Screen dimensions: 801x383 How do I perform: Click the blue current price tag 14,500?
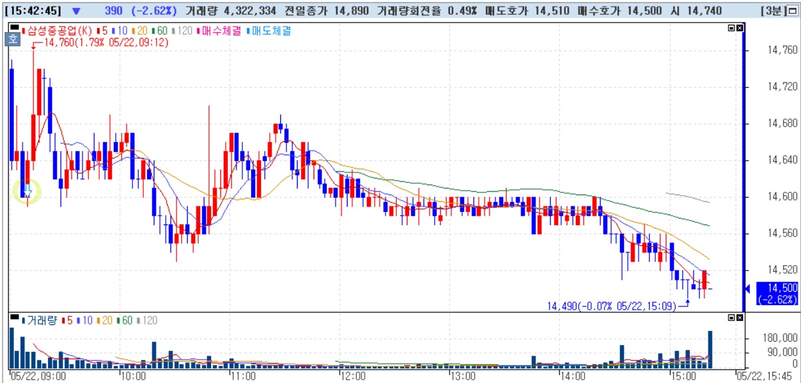(x=776, y=293)
